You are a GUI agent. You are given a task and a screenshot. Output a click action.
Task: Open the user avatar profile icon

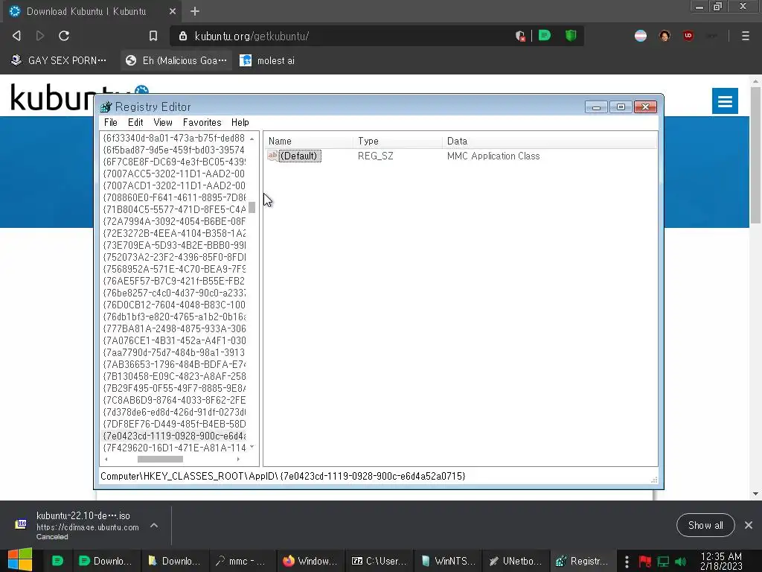click(665, 36)
